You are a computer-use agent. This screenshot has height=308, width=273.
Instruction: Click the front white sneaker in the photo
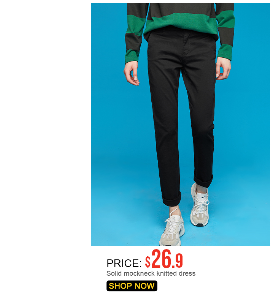[172, 227]
